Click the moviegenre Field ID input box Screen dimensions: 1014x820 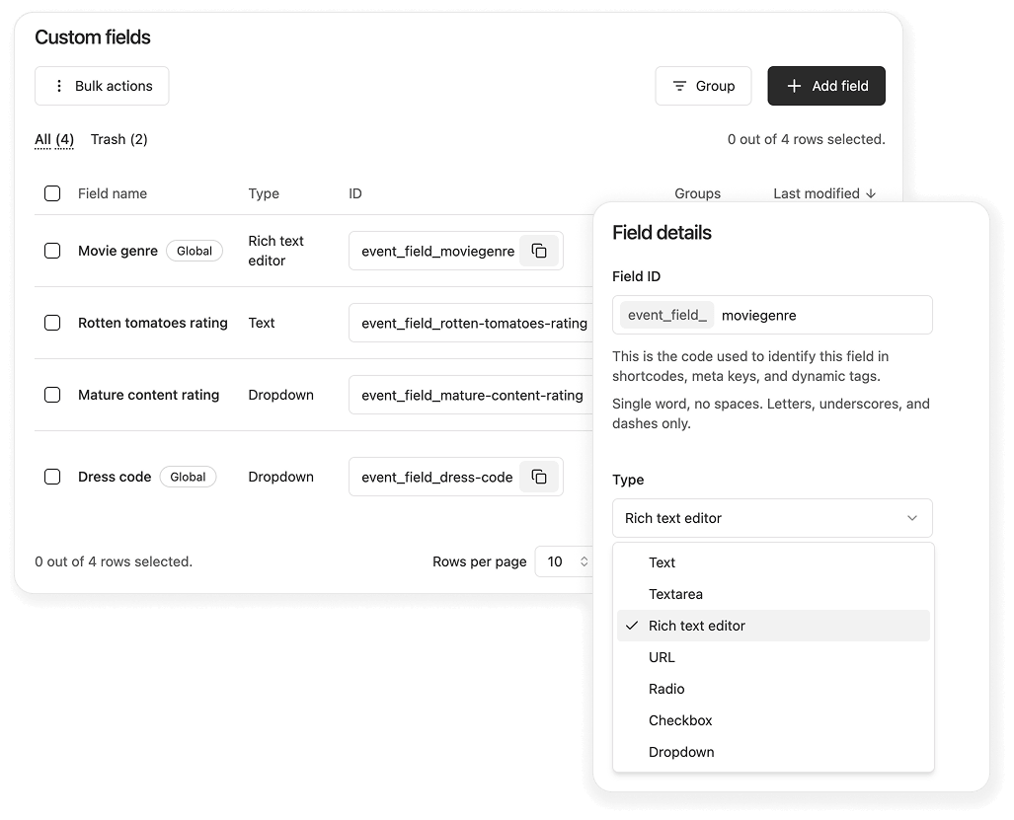pyautogui.click(x=826, y=315)
